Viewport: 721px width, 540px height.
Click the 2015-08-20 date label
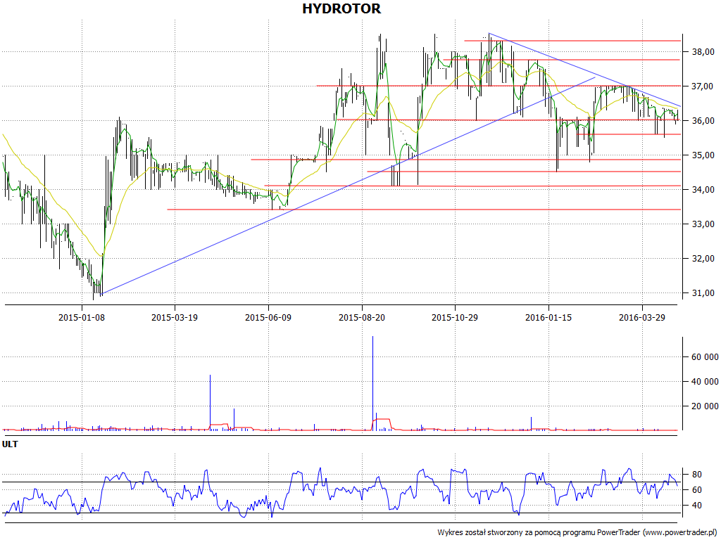[x=362, y=317]
